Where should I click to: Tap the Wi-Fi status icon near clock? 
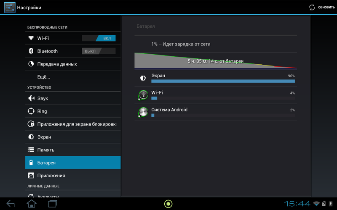(x=316, y=204)
